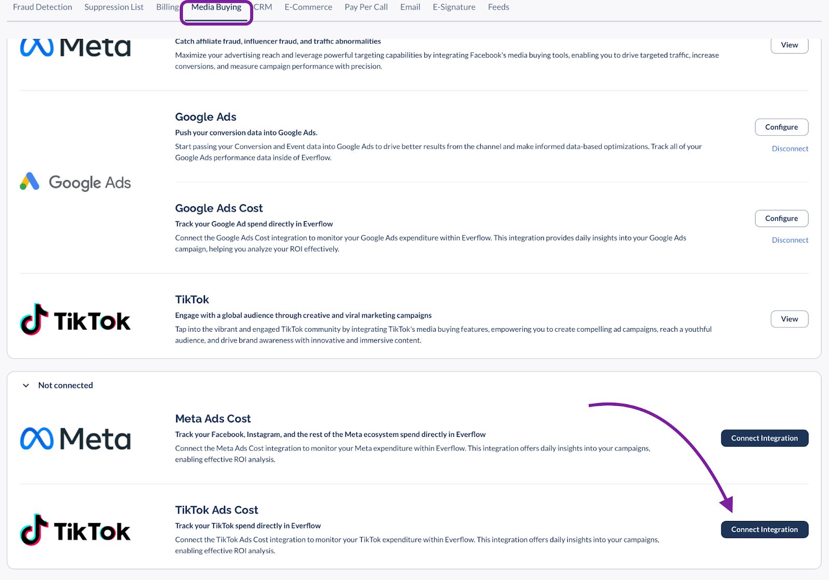Connect Integration for Meta Ads Cost
Image resolution: width=829 pixels, height=580 pixels.
pos(764,438)
